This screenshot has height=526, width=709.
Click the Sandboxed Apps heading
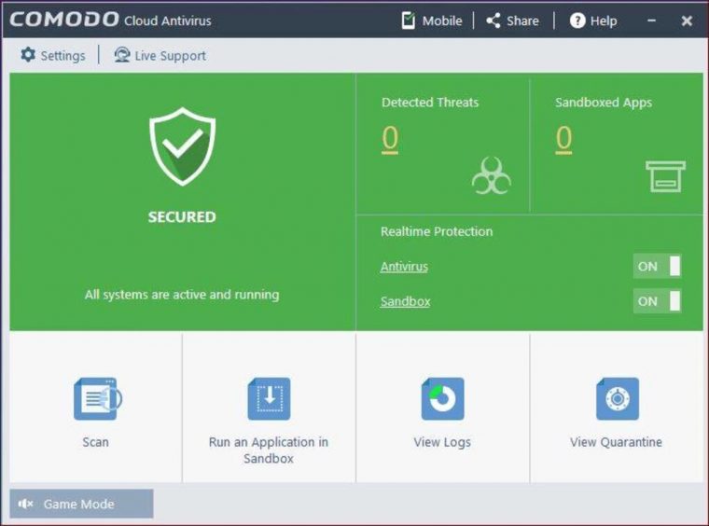coord(604,103)
